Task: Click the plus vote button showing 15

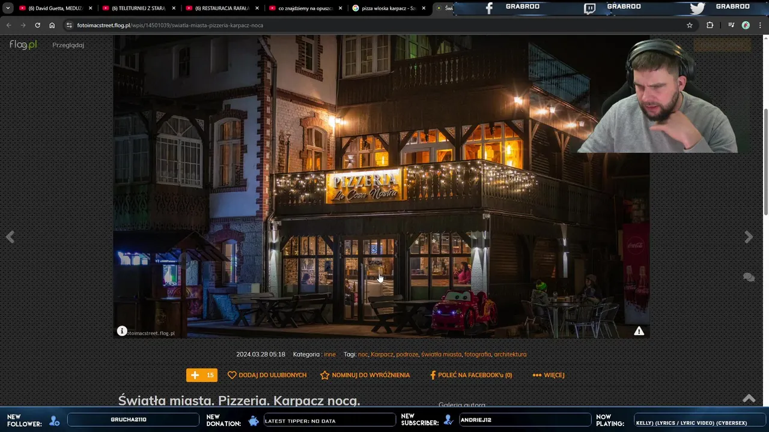Action: pos(202,375)
